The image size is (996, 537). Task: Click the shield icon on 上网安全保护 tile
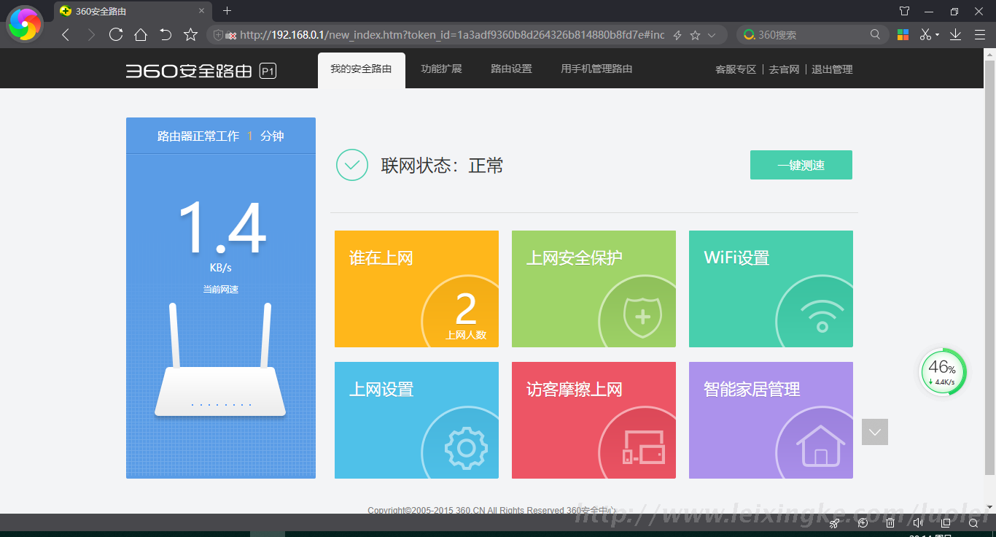coord(642,317)
